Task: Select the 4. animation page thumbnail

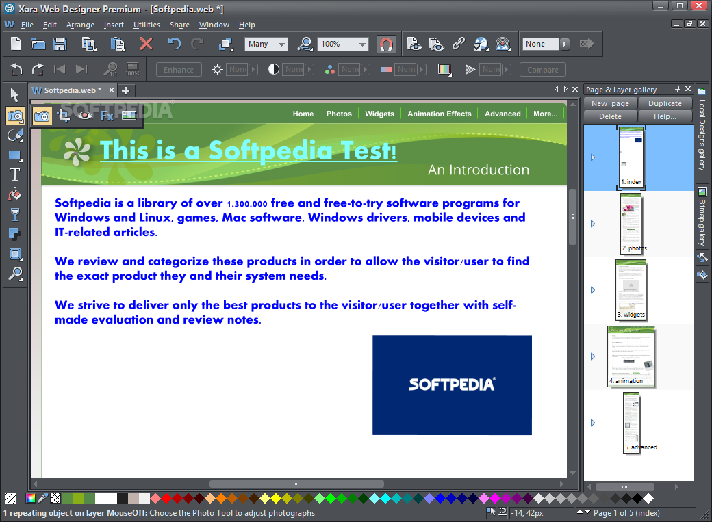Action: tap(631, 356)
